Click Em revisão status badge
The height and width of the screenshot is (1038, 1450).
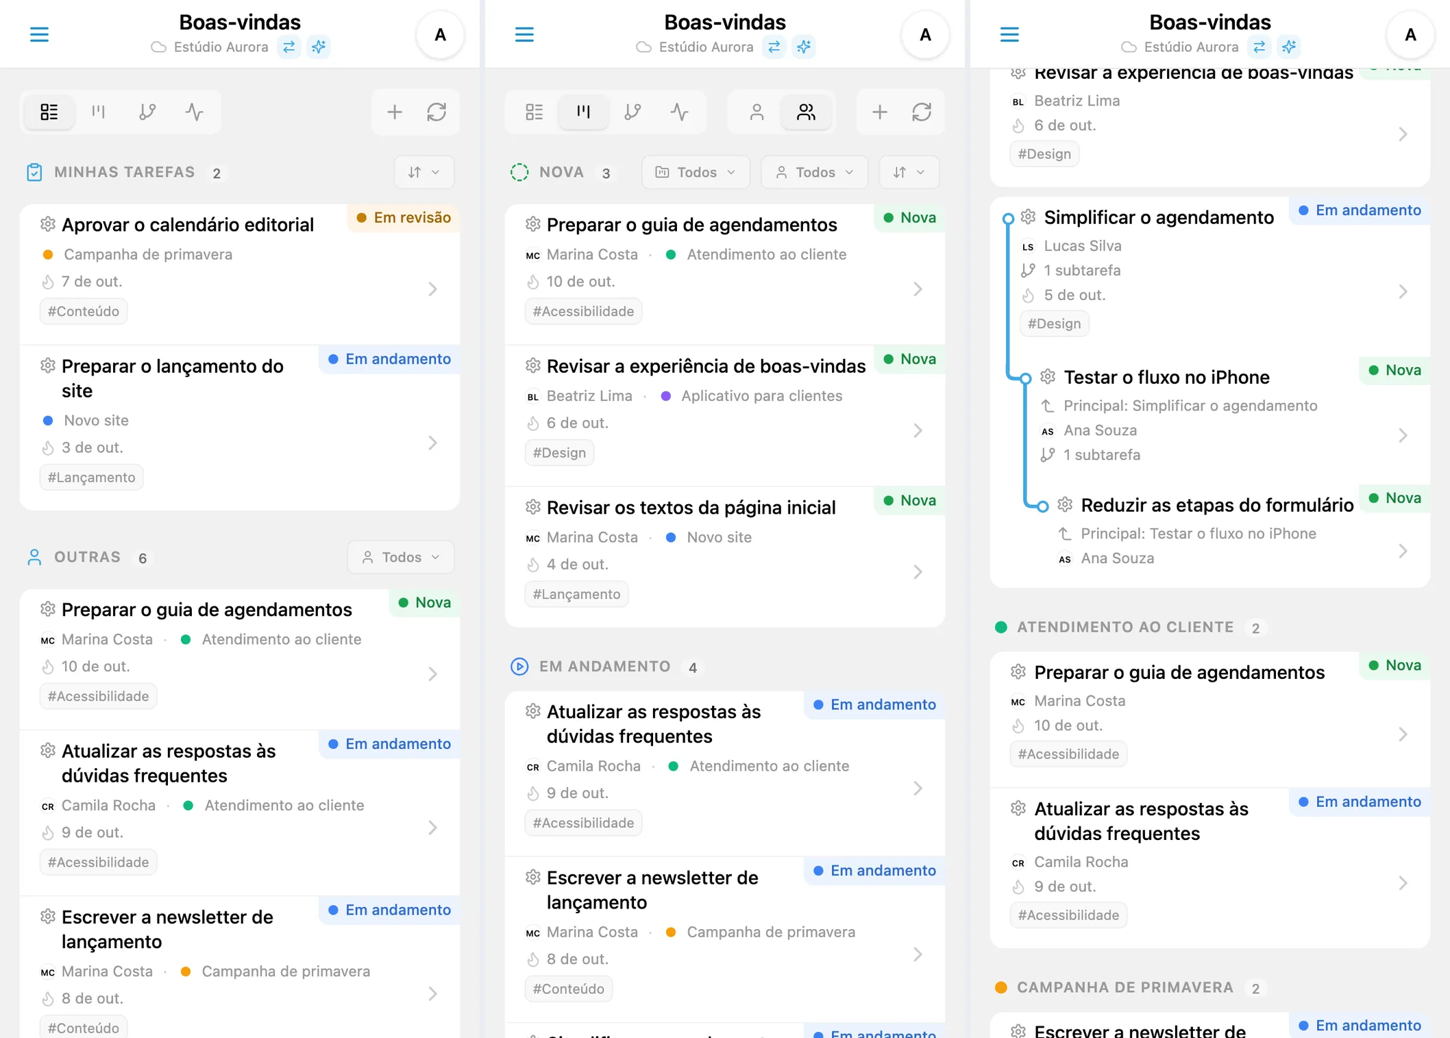(404, 218)
